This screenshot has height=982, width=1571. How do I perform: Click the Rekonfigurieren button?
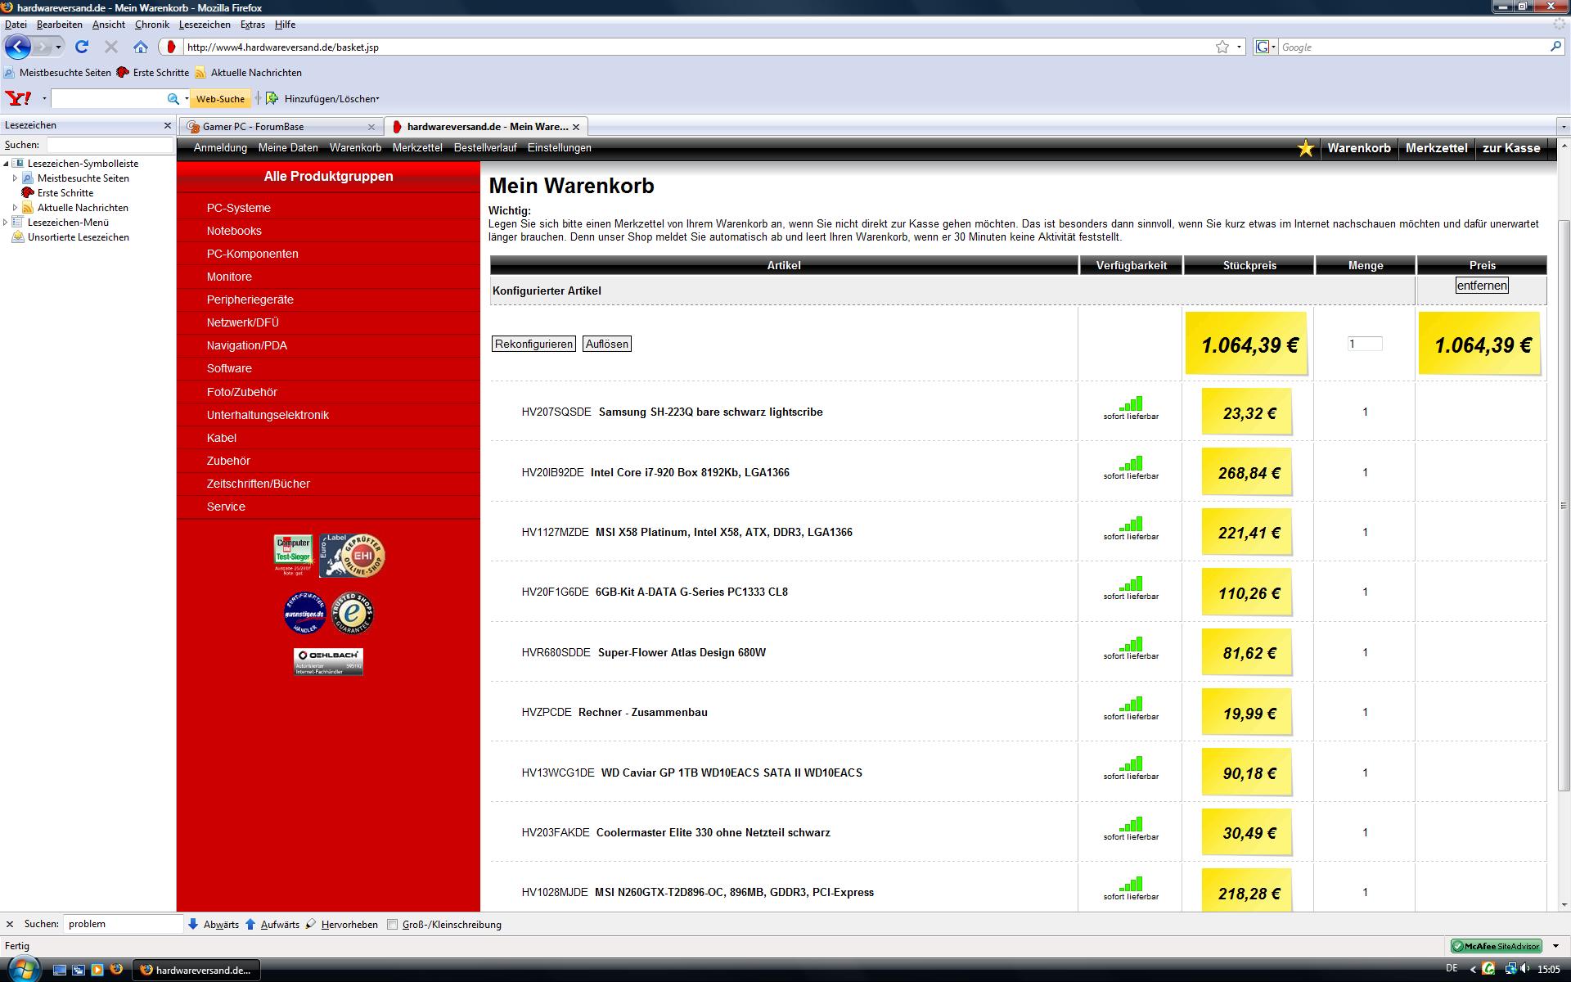pyautogui.click(x=533, y=344)
